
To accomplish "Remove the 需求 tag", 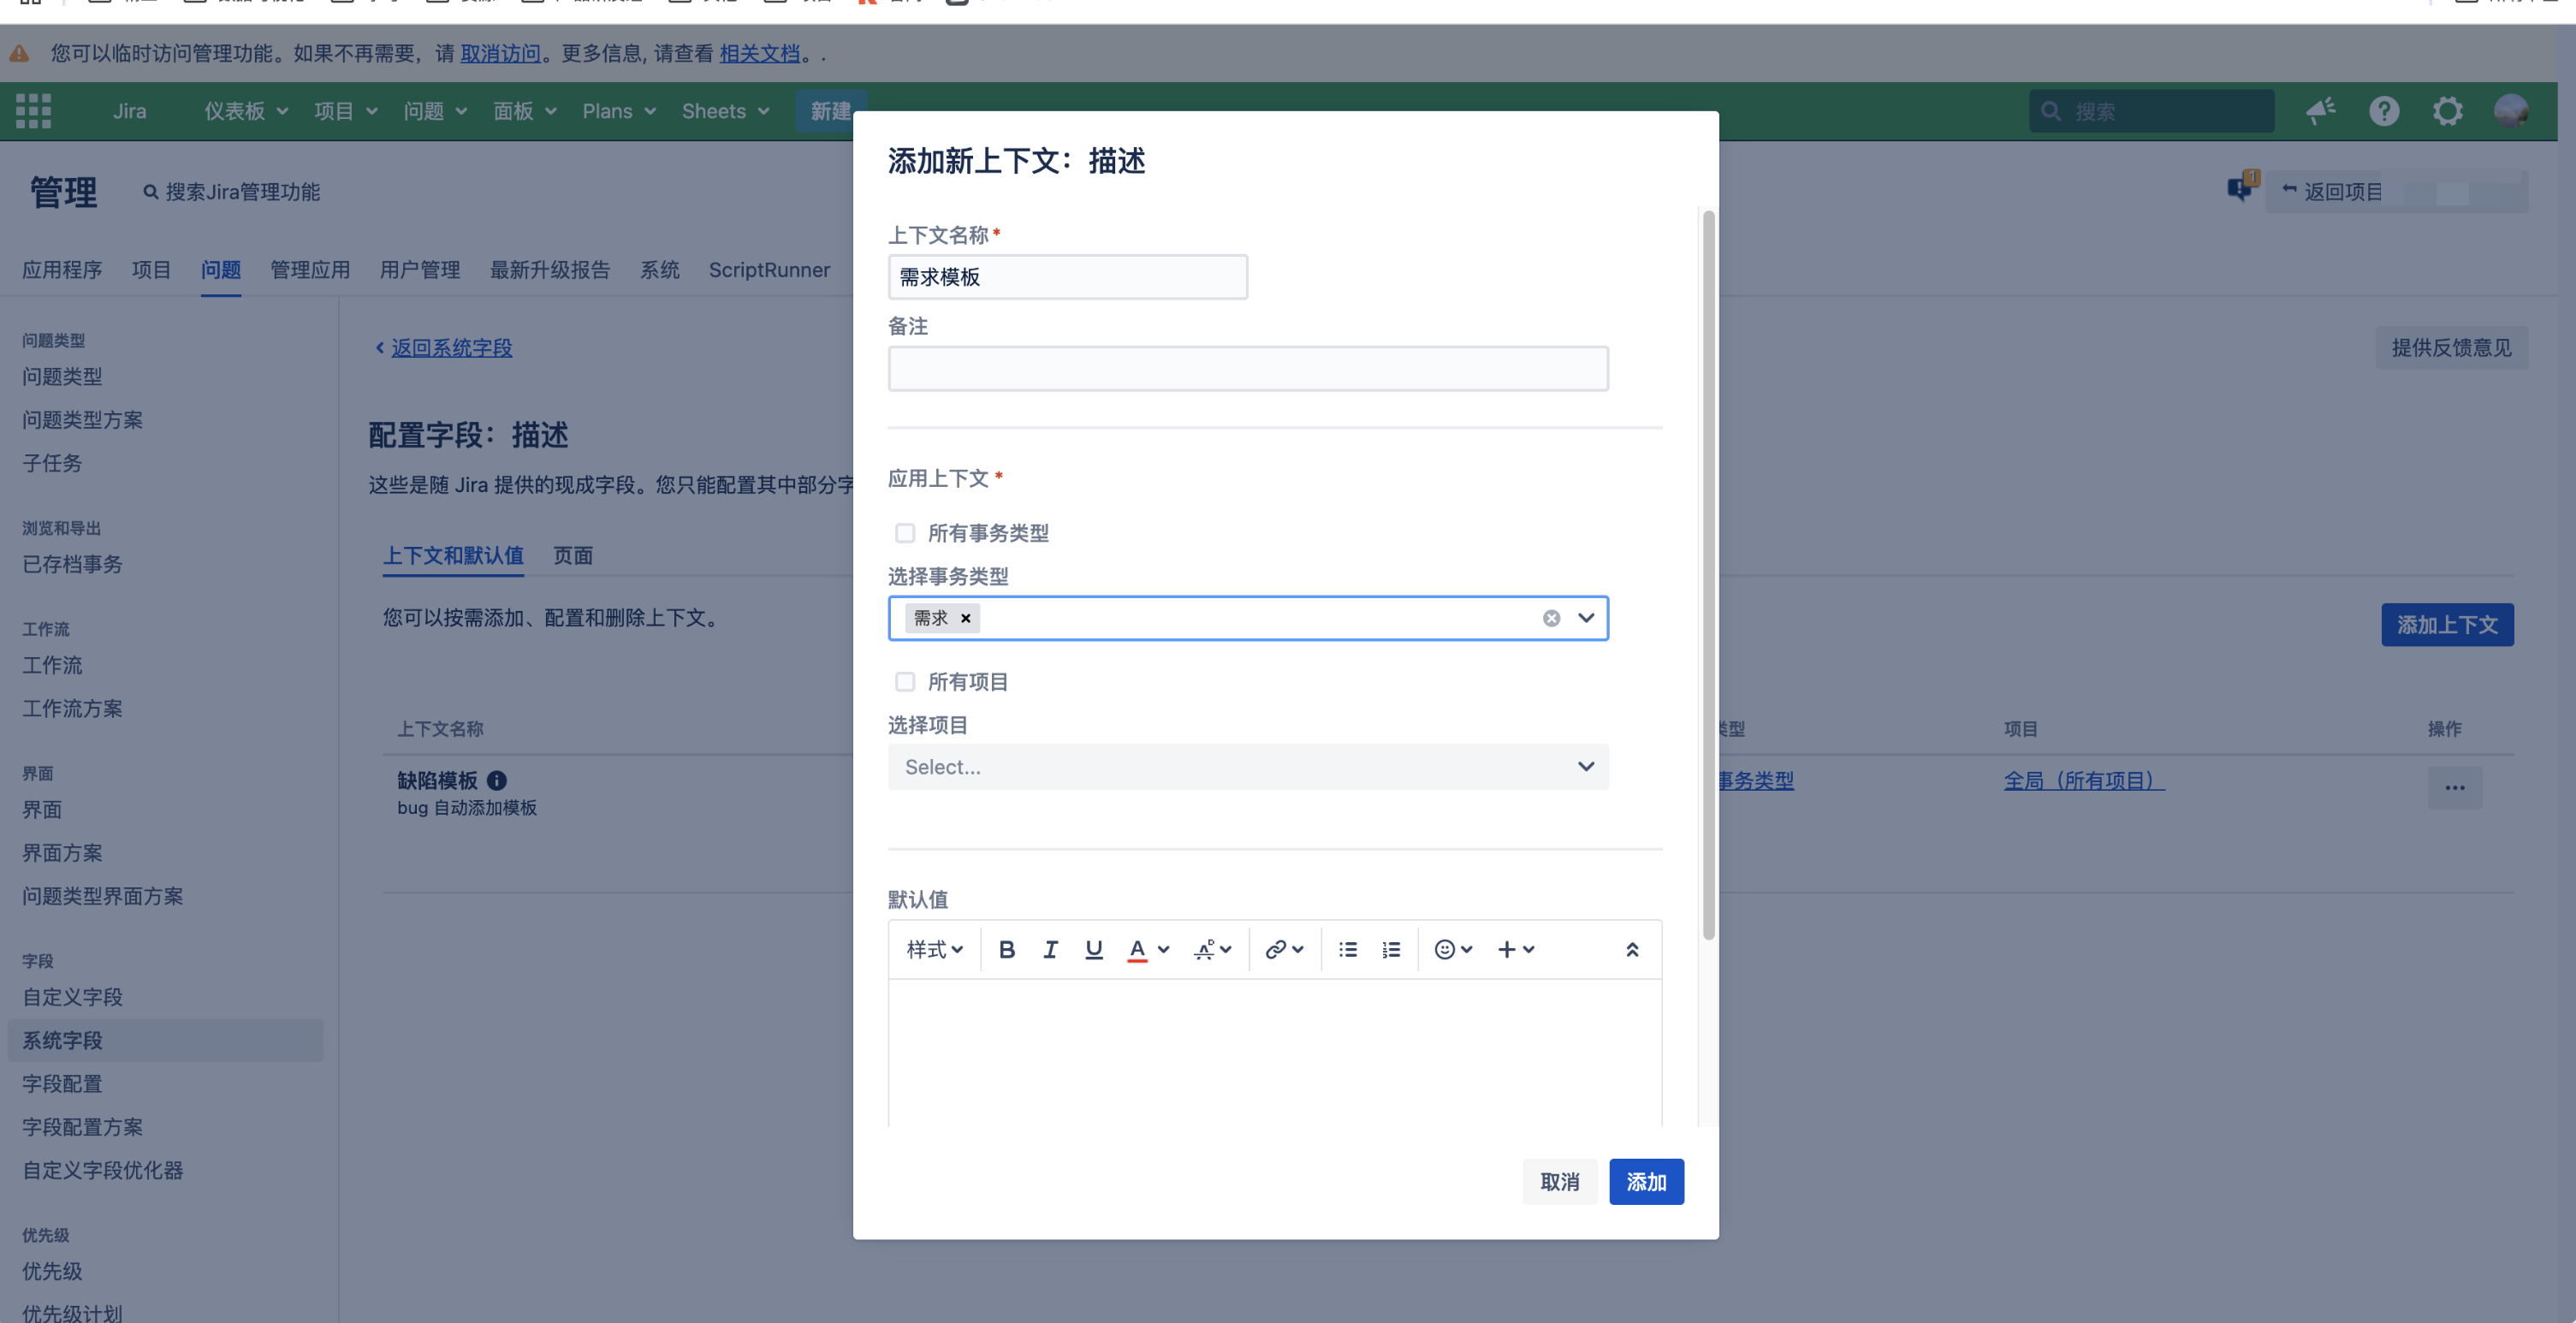I will click(x=966, y=618).
